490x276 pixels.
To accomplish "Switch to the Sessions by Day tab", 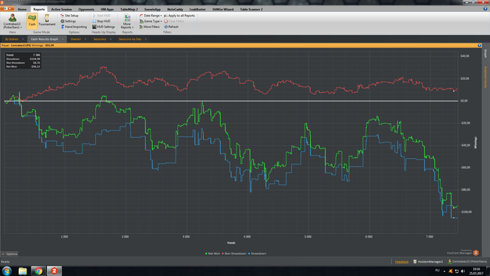I will (130, 39).
